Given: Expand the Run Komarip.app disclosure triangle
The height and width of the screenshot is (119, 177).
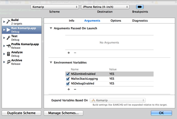Looking at the screenshot, I should coord(4,30).
